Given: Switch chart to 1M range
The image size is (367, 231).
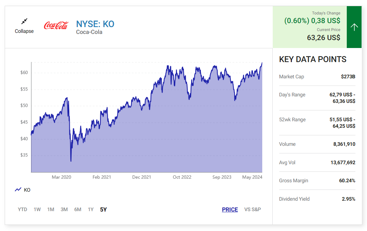Looking at the screenshot, I should (51, 209).
